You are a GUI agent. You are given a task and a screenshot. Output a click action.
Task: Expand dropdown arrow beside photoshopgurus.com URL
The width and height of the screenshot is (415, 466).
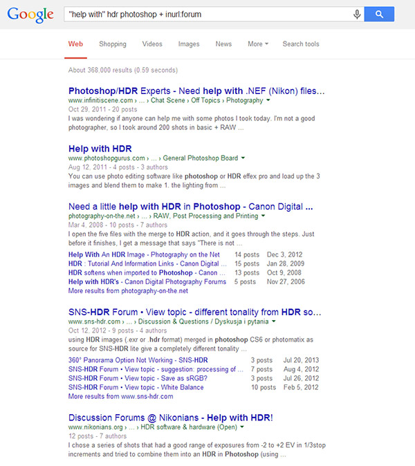pos(243,158)
